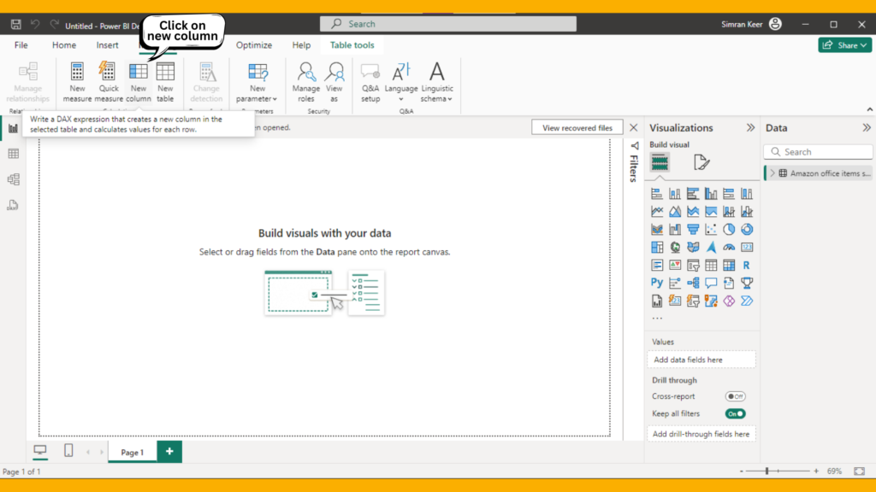Image resolution: width=876 pixels, height=492 pixels.
Task: Collapse the Data pane
Action: tap(866, 128)
